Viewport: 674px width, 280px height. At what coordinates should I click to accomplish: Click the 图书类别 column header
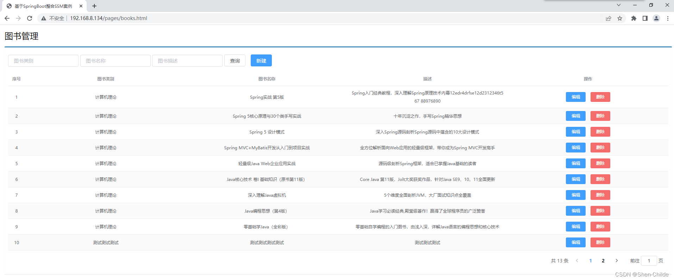click(106, 79)
